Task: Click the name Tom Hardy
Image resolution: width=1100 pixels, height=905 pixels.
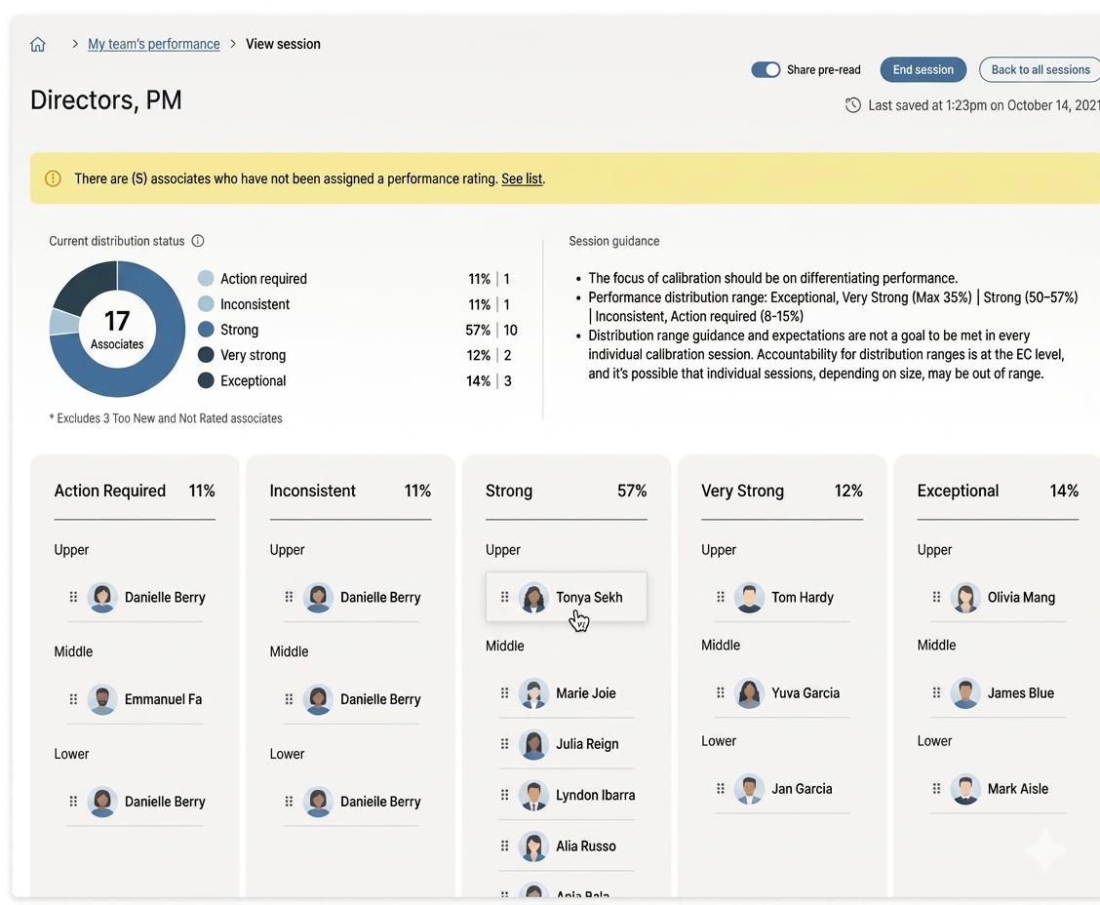Action: [x=803, y=597]
